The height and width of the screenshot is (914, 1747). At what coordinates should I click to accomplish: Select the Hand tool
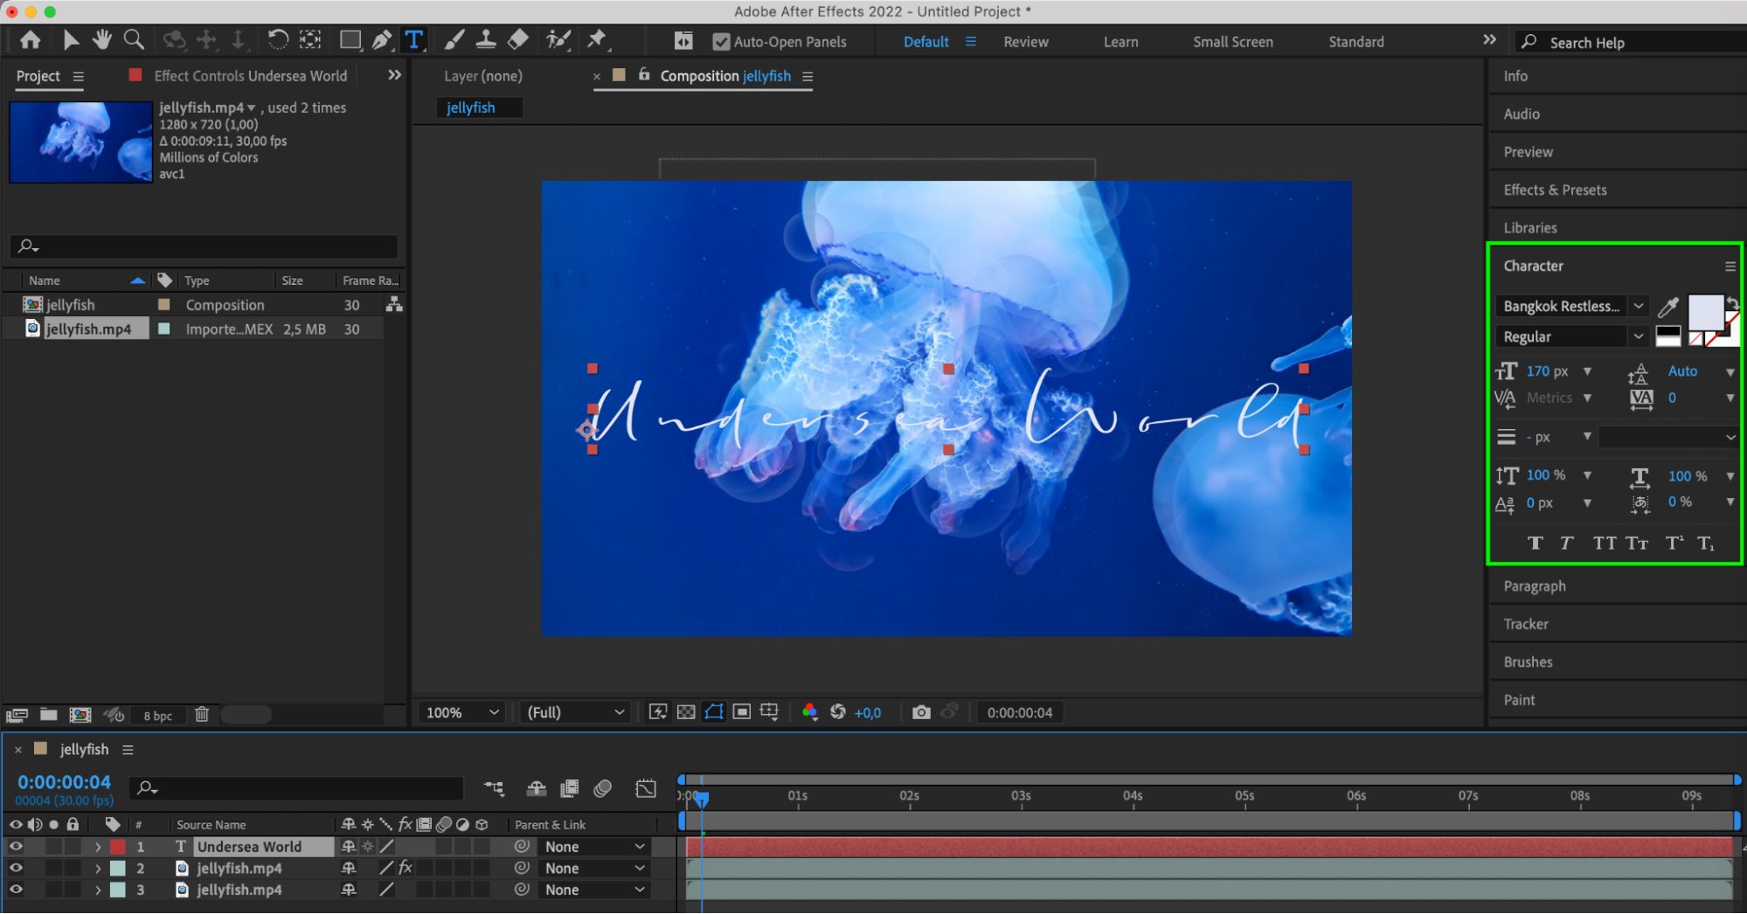click(102, 40)
